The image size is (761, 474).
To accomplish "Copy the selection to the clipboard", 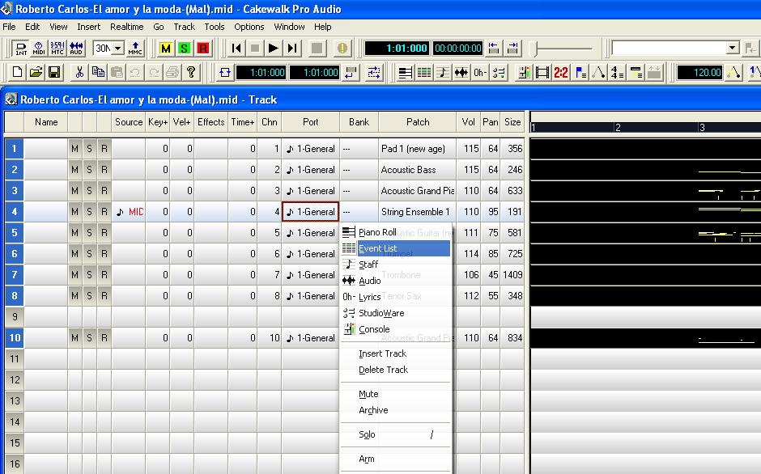I will coord(98,73).
